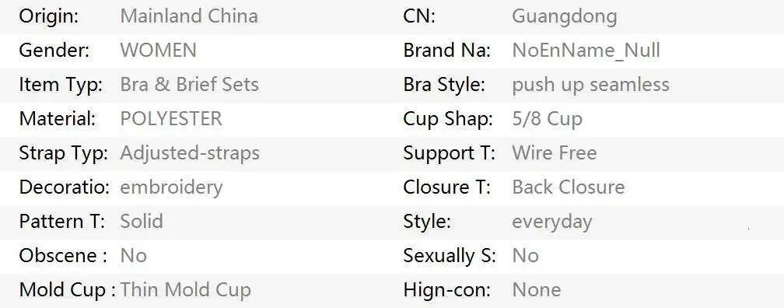Click the everyday style value
Screen dimensions: 784x308
pos(552,222)
